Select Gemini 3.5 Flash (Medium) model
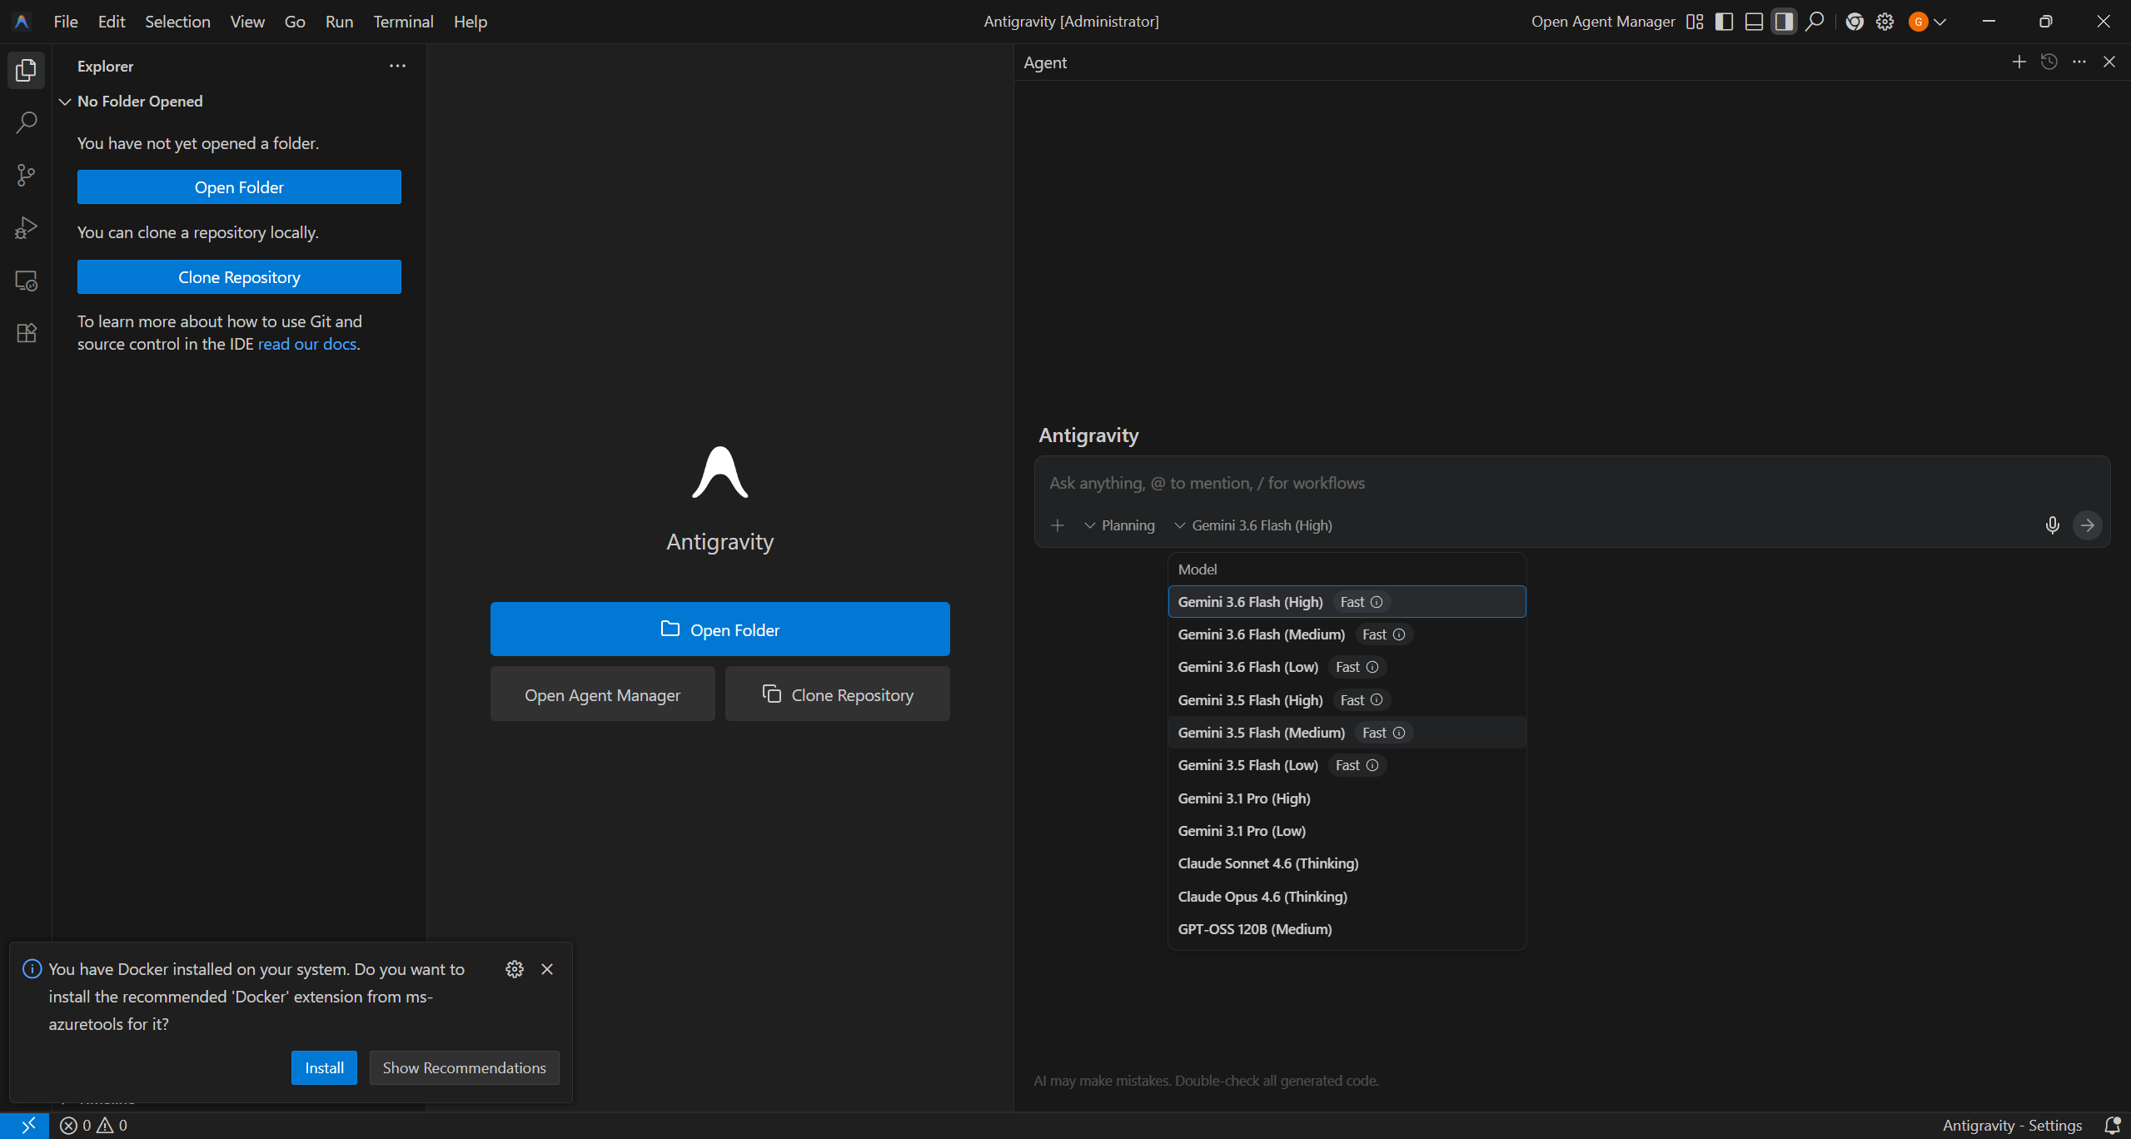 pos(1347,733)
